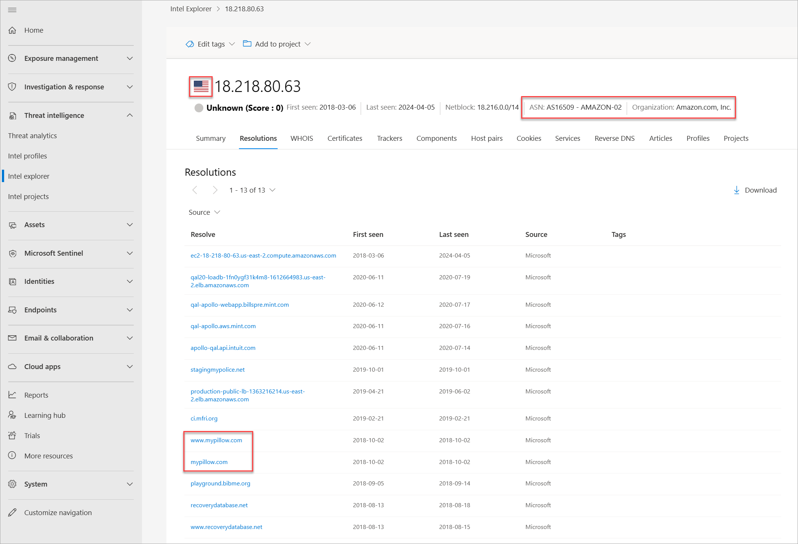
Task: Switch to the WHOIS tab
Action: pos(301,138)
